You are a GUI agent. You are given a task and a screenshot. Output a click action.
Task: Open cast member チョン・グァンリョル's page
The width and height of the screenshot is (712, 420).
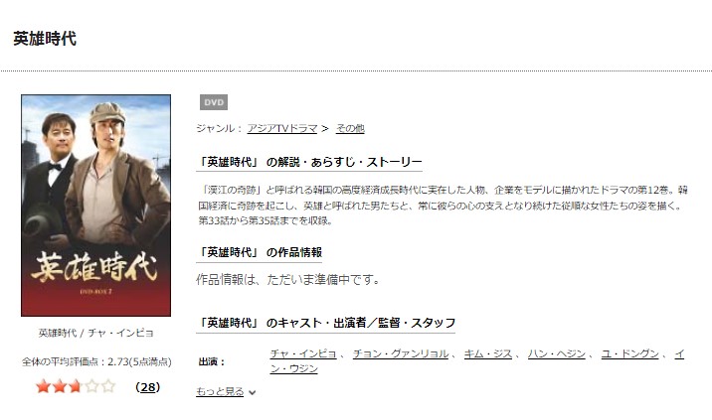(x=401, y=353)
